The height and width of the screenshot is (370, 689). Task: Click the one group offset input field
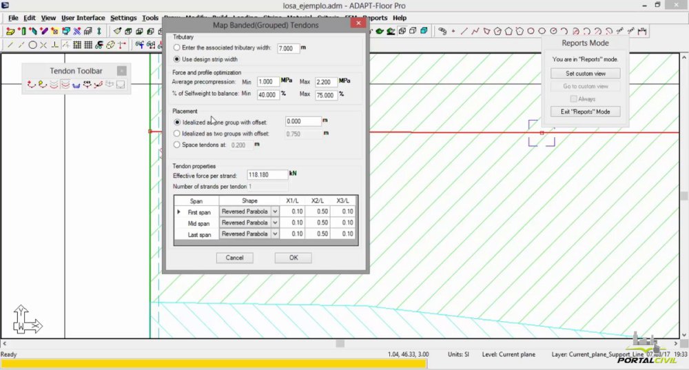coord(303,121)
